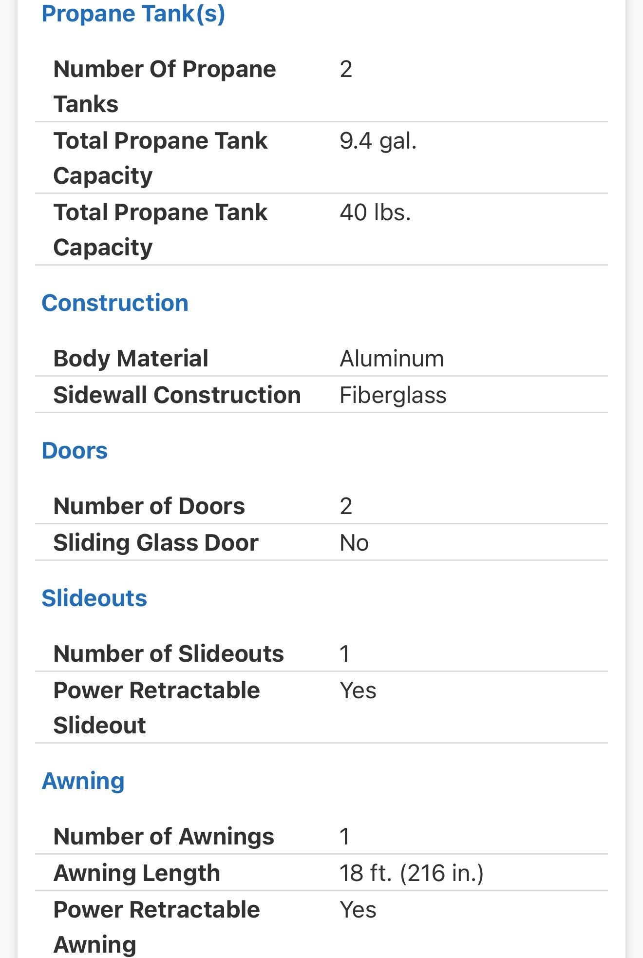Viewport: 643px width, 958px height.
Task: Select the 9.4 gal. capacity value
Action: pyautogui.click(x=378, y=141)
